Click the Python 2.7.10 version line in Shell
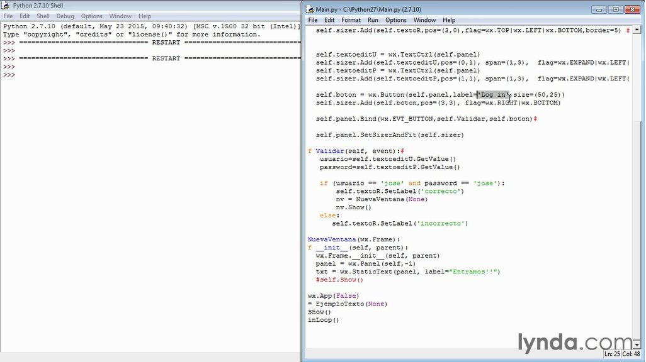Viewport: 646px width, 362px height. click(x=152, y=26)
